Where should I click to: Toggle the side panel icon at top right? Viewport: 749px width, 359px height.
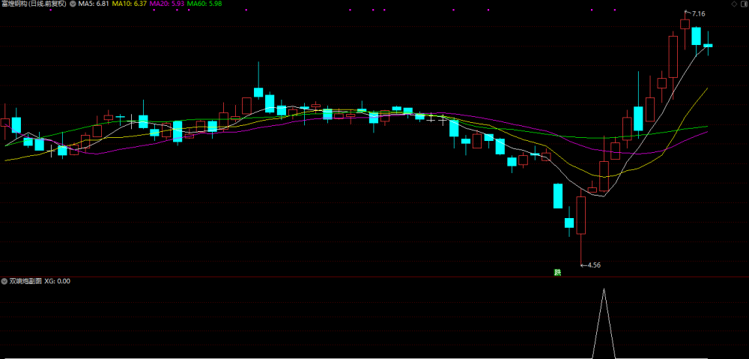click(x=743, y=4)
